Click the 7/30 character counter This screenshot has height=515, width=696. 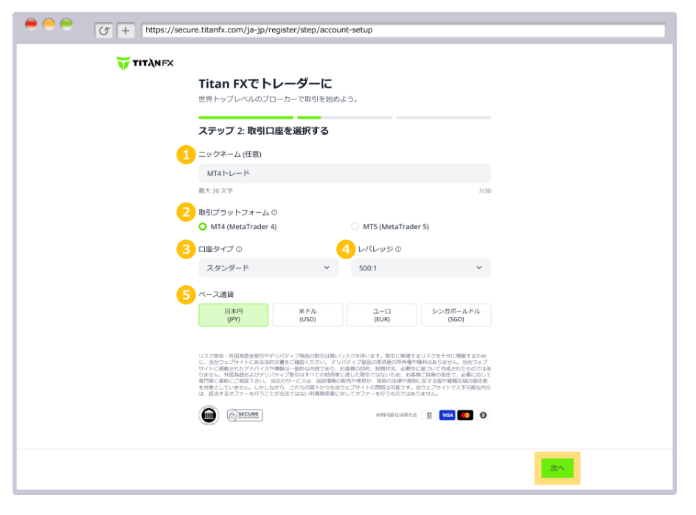click(484, 191)
